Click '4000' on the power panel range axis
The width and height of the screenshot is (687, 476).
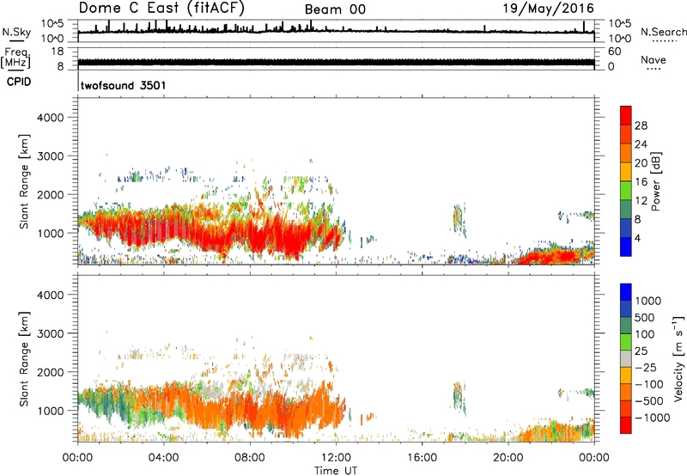[x=50, y=118]
